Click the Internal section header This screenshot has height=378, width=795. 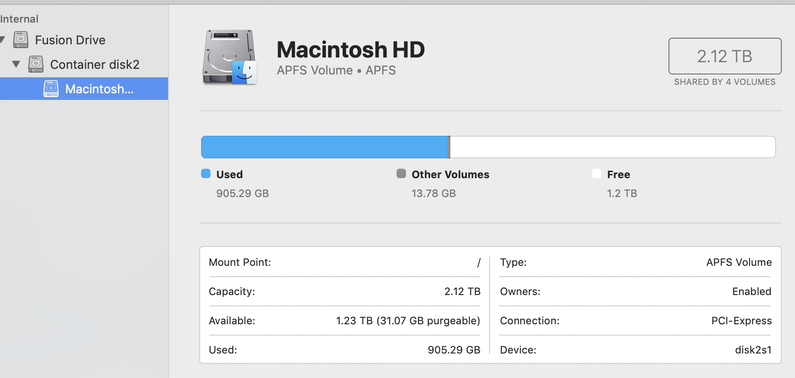(x=19, y=19)
